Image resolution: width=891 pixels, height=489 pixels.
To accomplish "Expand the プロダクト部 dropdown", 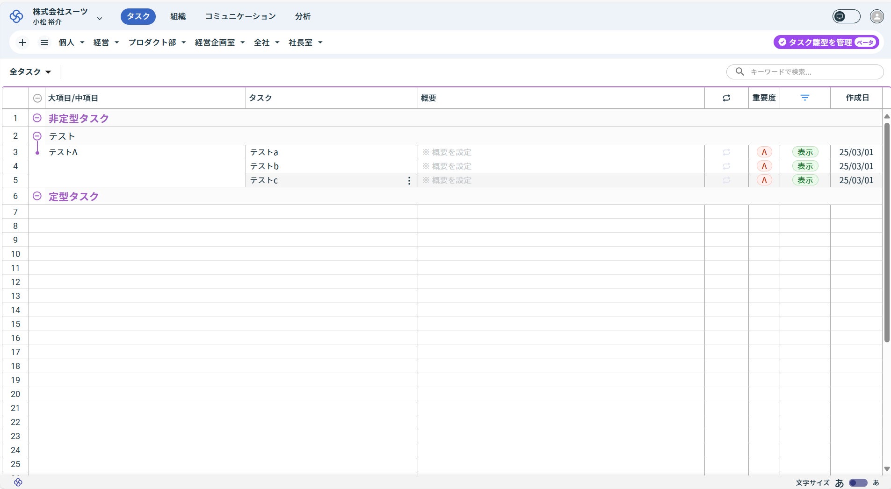I will coord(157,43).
